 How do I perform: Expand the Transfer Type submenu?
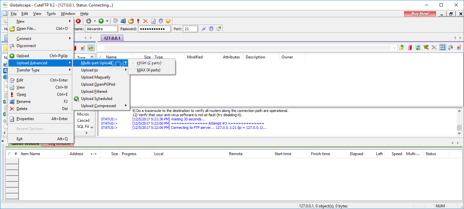pos(41,70)
